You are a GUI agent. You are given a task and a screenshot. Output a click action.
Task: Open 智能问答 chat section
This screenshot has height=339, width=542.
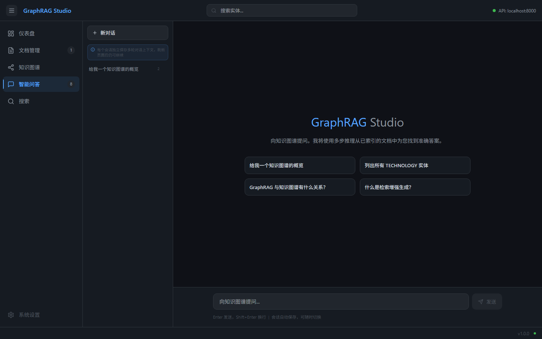click(x=41, y=84)
